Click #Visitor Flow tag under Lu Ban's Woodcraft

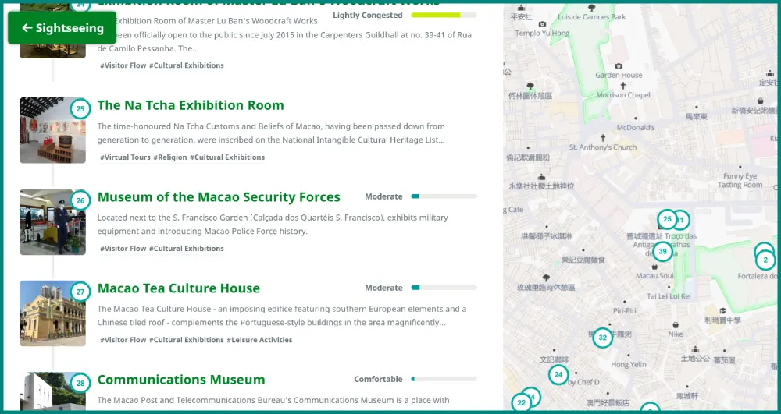pyautogui.click(x=123, y=65)
